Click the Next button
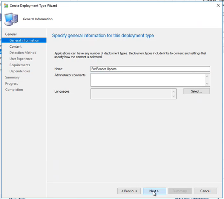This screenshot has height=199, width=224. [x=154, y=191]
